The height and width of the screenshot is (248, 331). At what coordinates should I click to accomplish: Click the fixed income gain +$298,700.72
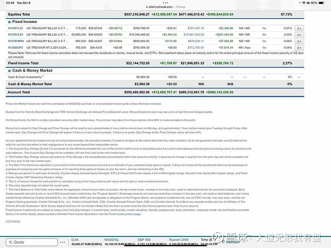[223, 63]
